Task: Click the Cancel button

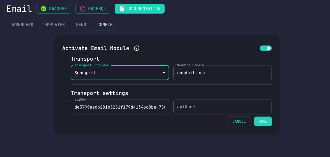Action: point(239,121)
